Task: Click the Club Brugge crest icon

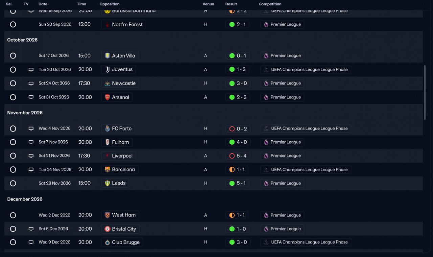Action: click(107, 242)
